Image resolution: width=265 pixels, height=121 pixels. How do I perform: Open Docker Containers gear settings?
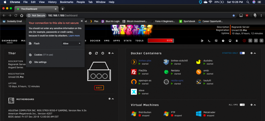coord(251,53)
